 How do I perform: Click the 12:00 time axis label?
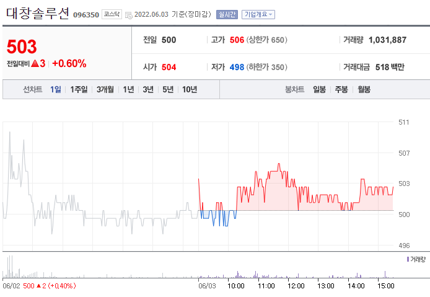(x=296, y=286)
